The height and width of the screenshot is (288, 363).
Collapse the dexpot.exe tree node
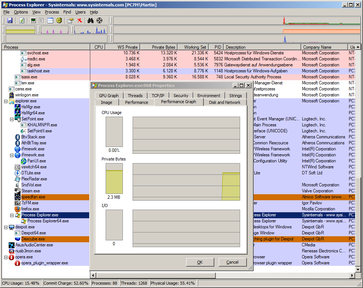coord(6,227)
